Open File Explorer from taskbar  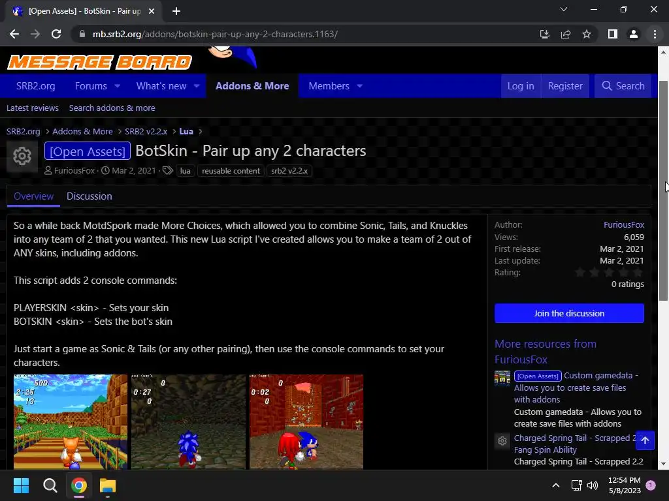[108, 485]
